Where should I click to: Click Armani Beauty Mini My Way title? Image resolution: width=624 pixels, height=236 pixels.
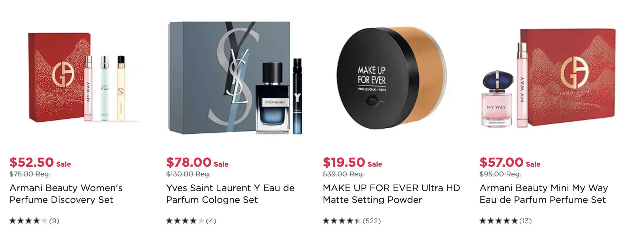[x=544, y=194]
